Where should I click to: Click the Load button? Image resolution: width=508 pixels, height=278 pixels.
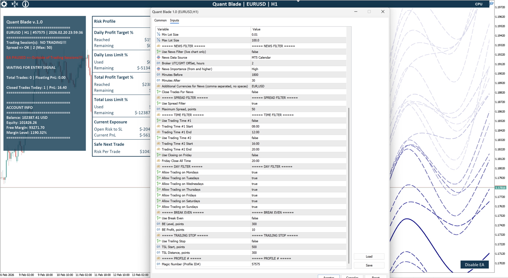(369, 257)
